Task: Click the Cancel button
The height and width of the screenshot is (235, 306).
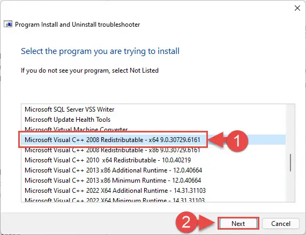Action: coord(281,224)
